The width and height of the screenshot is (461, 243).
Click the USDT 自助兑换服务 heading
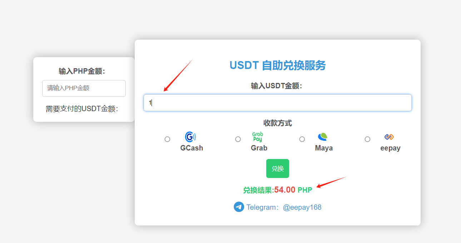(277, 65)
